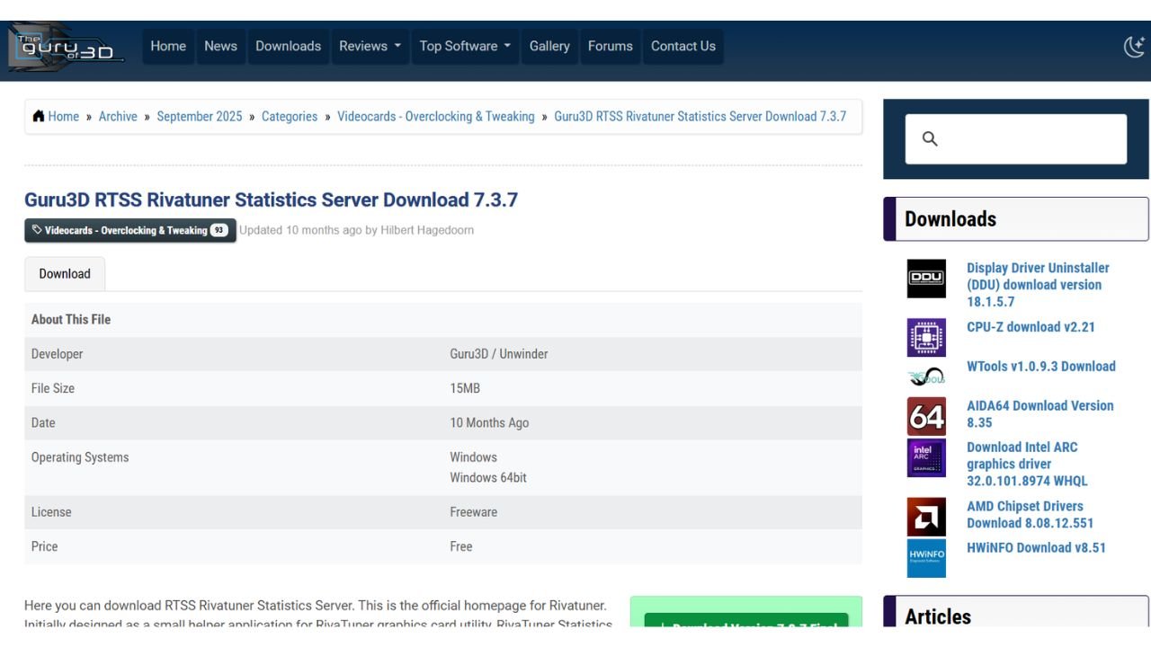Click the September 2025 breadcrumb link
This screenshot has height=647, width=1151.
[200, 117]
